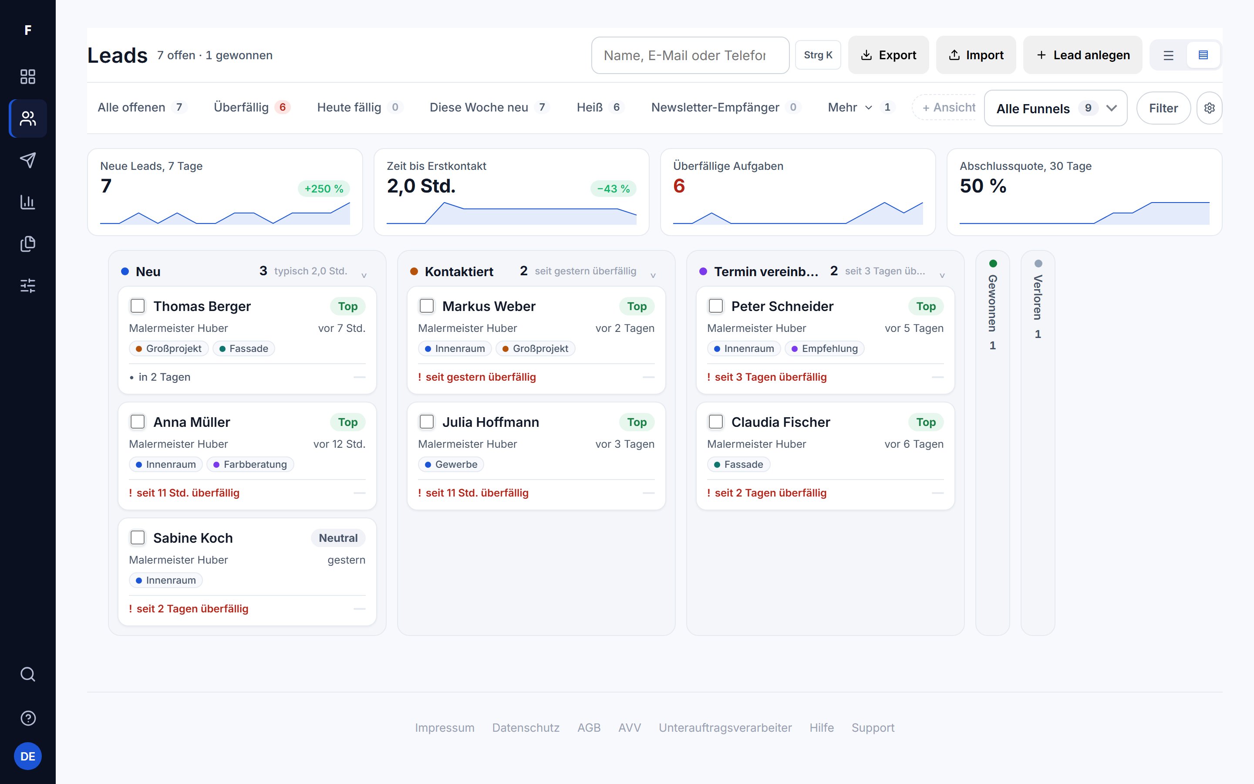Viewport: 1254px width, 784px height.
Task: Open the Zeit bis Erstkontakt stat card
Action: (x=512, y=192)
